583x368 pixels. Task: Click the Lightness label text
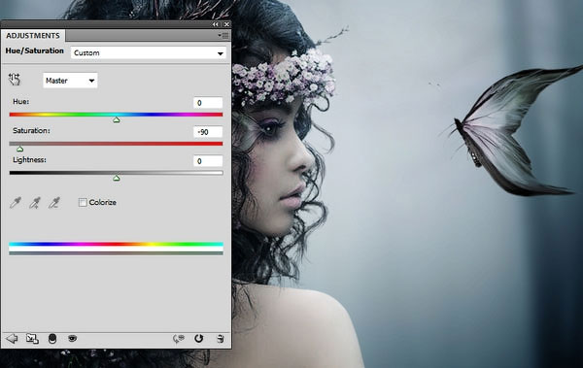[x=29, y=160]
